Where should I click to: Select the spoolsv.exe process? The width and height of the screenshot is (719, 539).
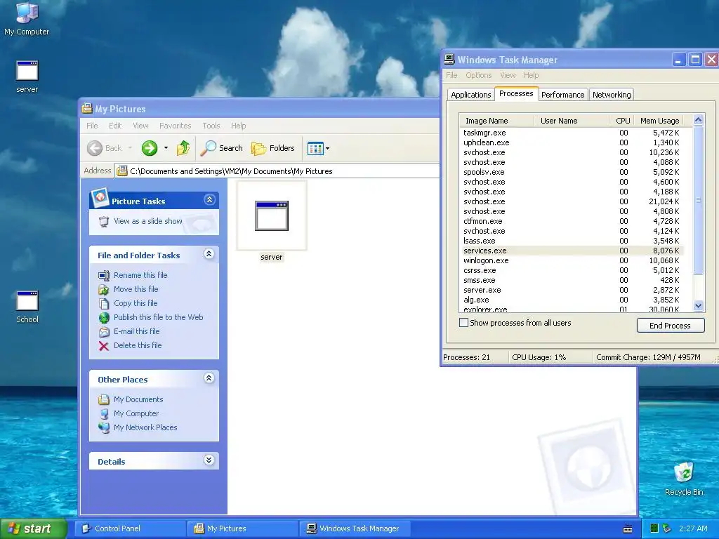[x=572, y=173]
